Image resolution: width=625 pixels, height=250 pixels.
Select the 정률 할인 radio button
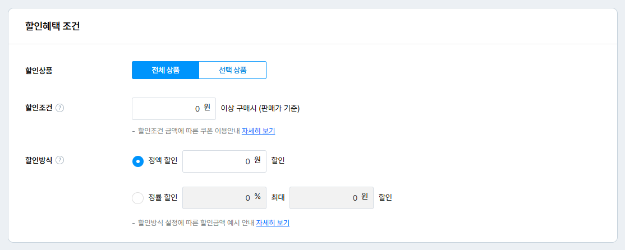[x=137, y=198]
